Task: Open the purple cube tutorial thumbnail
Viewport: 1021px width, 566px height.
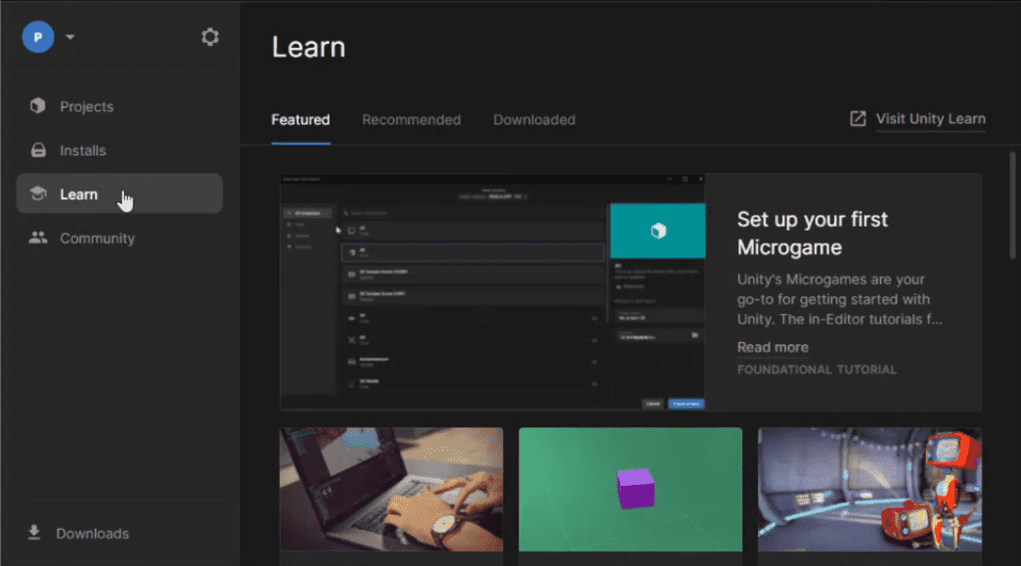Action: click(x=631, y=489)
